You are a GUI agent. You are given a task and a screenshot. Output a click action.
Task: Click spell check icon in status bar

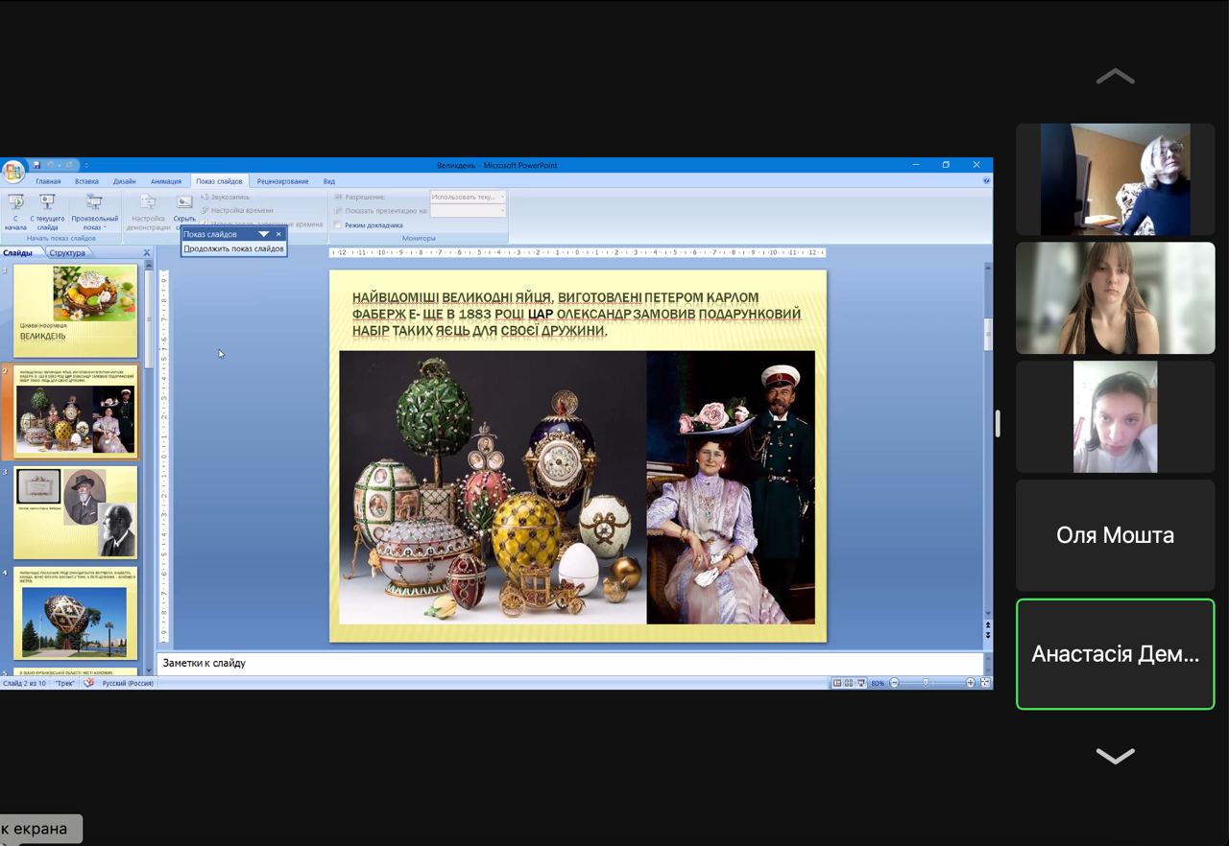[x=88, y=683]
